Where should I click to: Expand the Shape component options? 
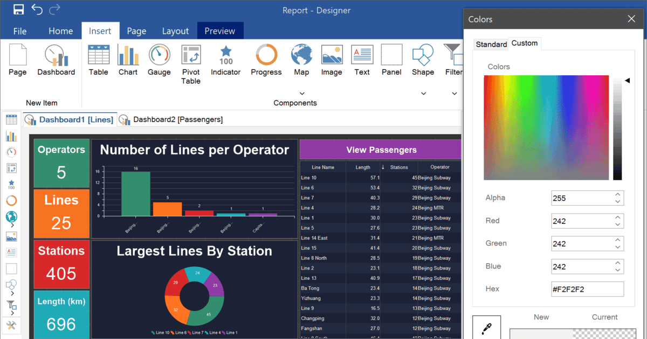423,93
